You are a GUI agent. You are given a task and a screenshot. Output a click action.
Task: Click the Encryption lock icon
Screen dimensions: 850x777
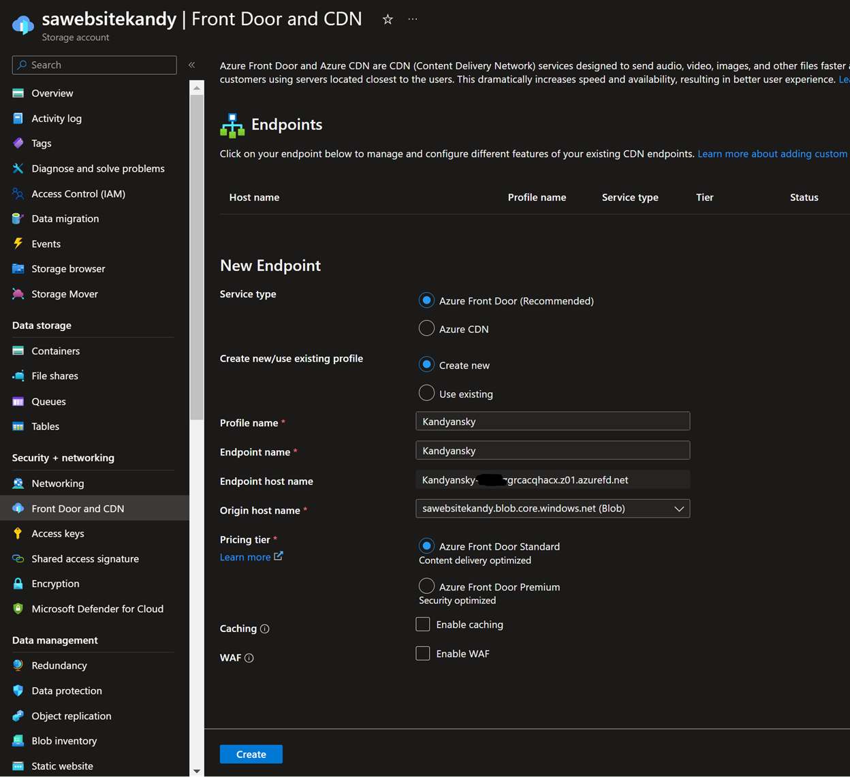[x=18, y=584]
